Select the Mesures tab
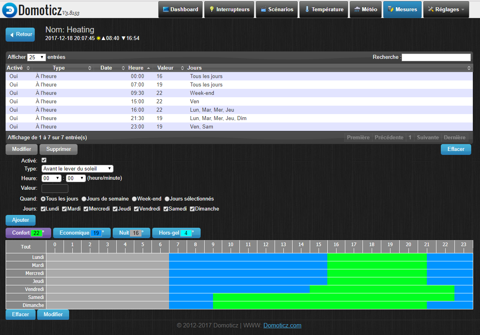This screenshot has height=335, width=480. pos(402,10)
